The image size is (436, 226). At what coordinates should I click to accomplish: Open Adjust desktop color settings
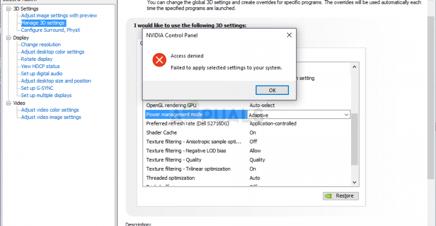coord(53,52)
